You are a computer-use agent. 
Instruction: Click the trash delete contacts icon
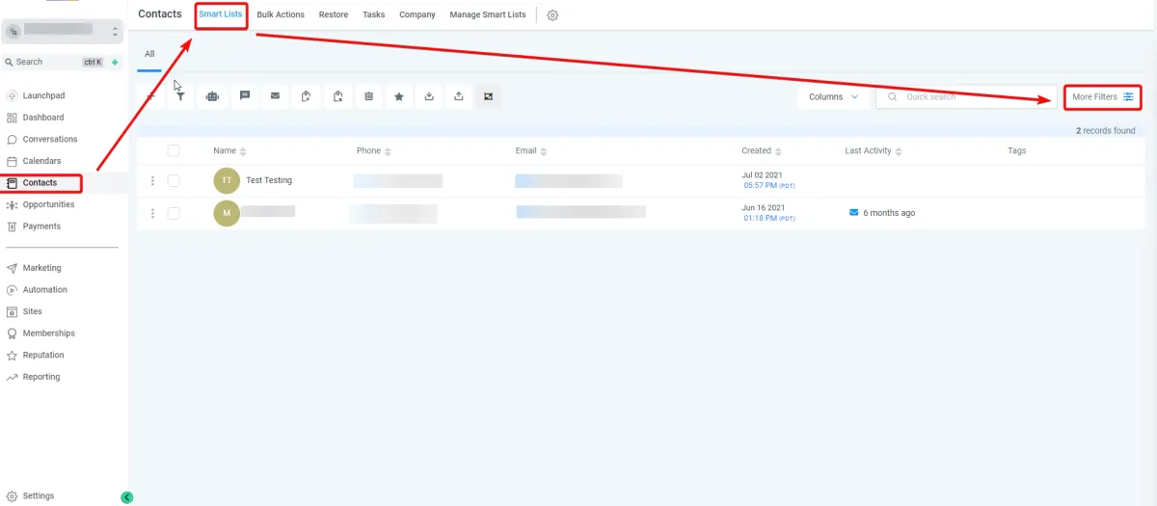[x=368, y=96]
